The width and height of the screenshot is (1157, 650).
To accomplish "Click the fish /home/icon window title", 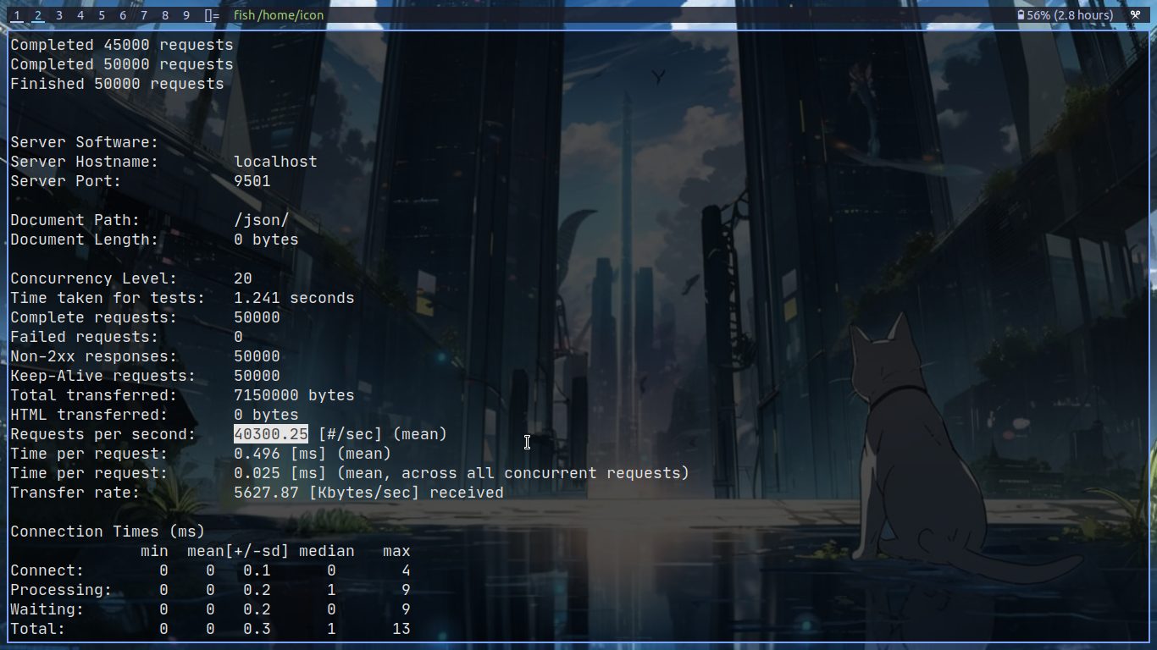I will click(279, 15).
